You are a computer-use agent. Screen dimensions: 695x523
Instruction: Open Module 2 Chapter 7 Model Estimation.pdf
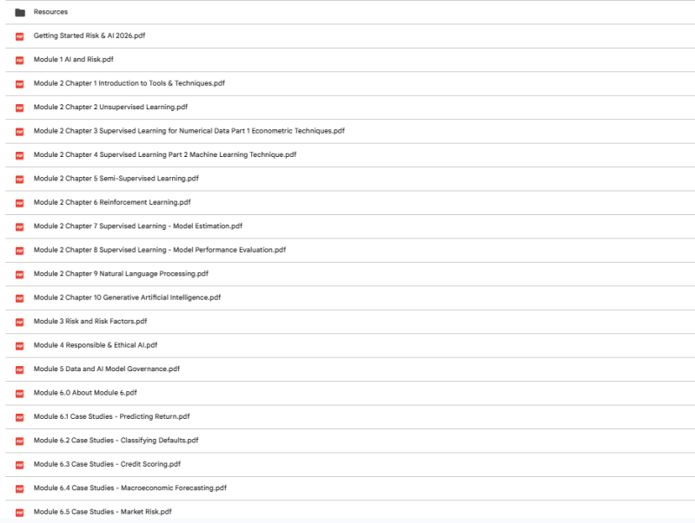pyautogui.click(x=138, y=226)
